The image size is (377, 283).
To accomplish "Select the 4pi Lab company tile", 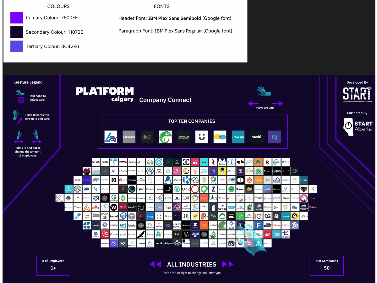I will 96,162.
